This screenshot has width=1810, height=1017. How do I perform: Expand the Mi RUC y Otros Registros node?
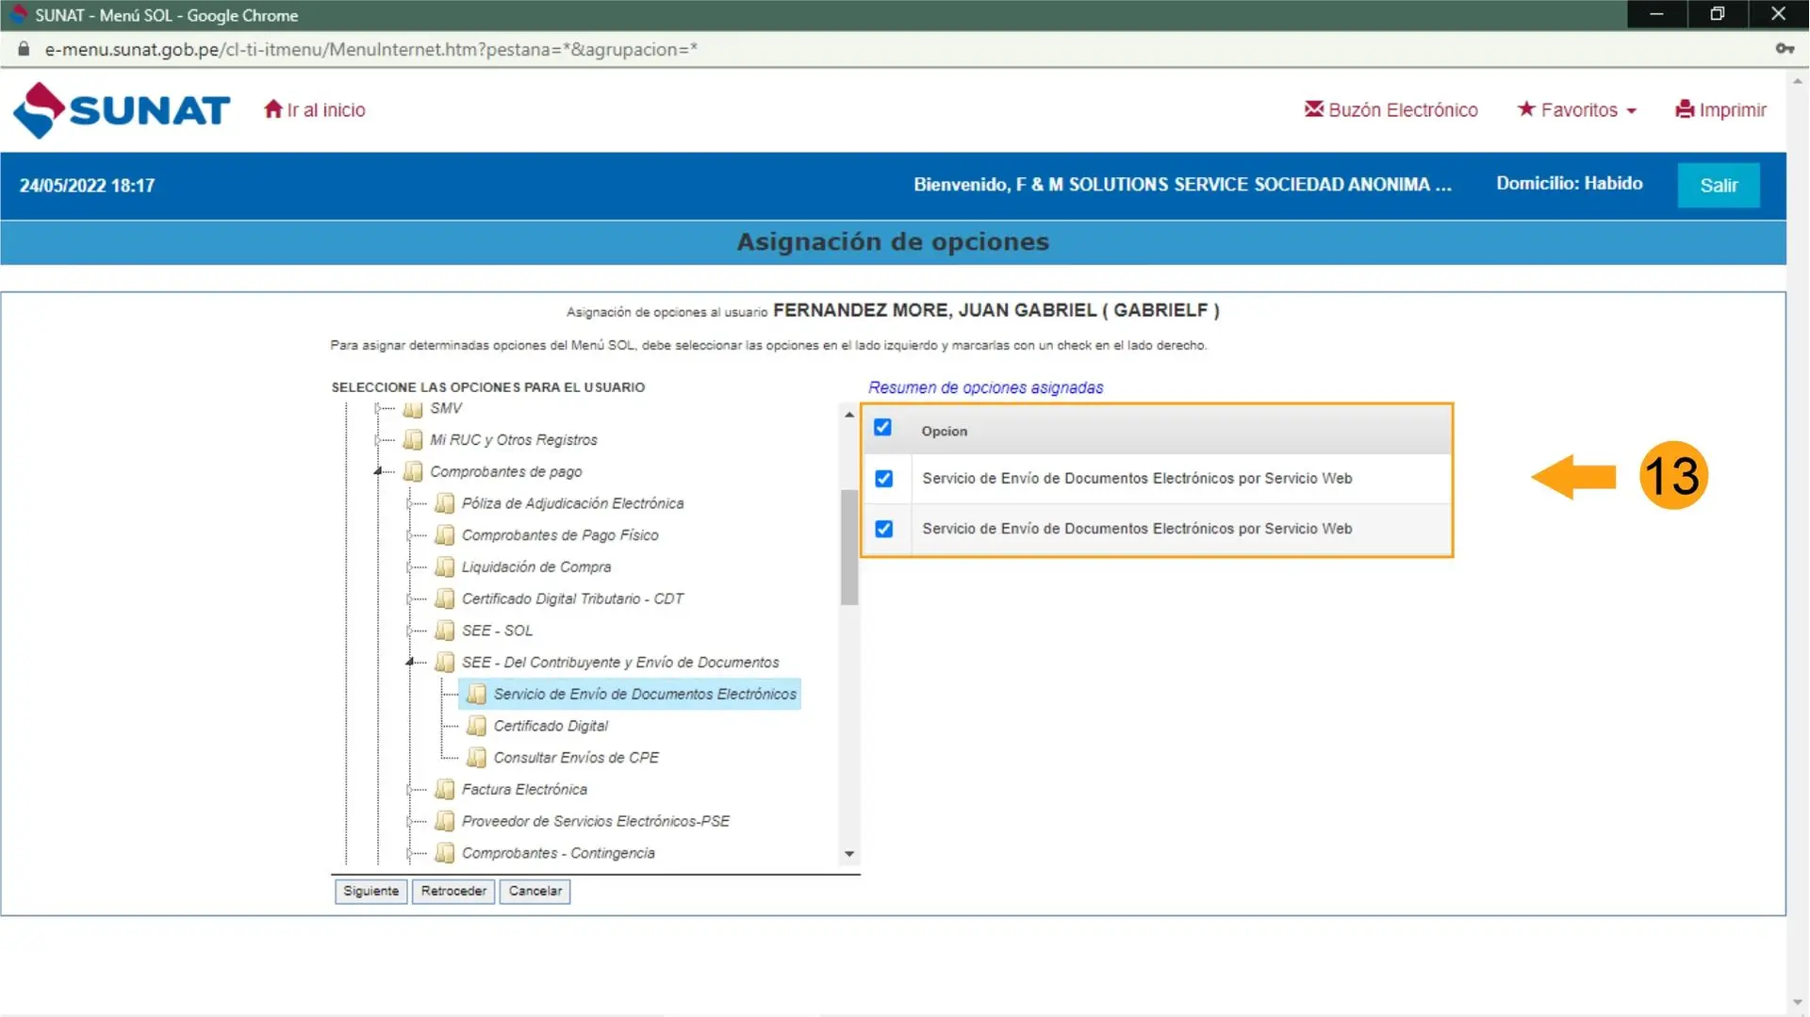(378, 440)
